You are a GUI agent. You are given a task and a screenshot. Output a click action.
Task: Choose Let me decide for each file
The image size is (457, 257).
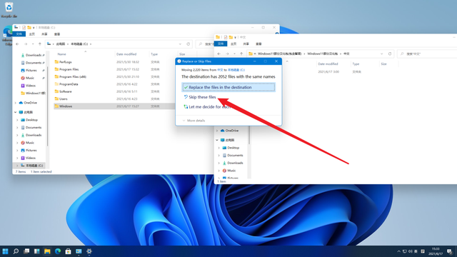[x=207, y=107]
